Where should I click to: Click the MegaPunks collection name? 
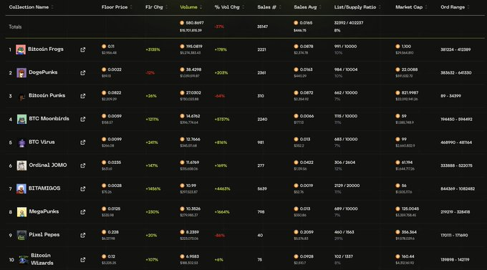pyautogui.click(x=44, y=211)
